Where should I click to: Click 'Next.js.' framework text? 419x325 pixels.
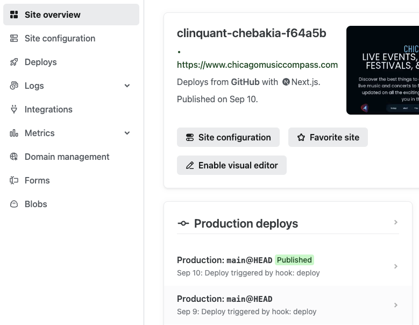[306, 82]
